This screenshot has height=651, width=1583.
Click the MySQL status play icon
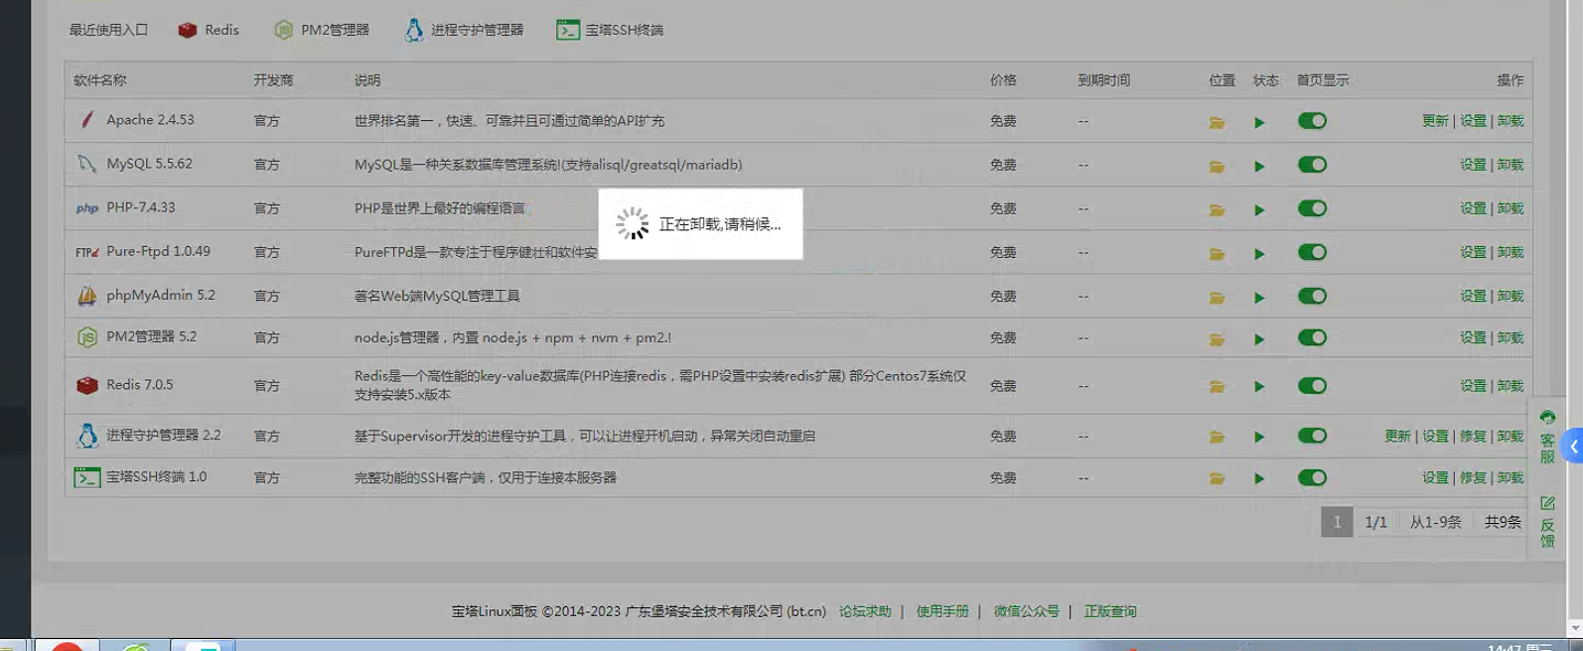[1259, 166]
